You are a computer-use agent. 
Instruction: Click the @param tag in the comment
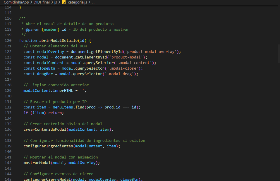[32, 30]
